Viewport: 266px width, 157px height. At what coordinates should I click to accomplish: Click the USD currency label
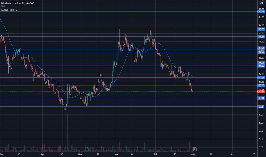pos(262,3)
